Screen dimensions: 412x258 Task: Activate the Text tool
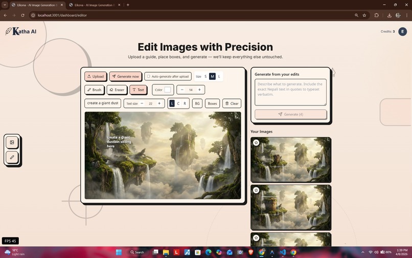pos(138,90)
